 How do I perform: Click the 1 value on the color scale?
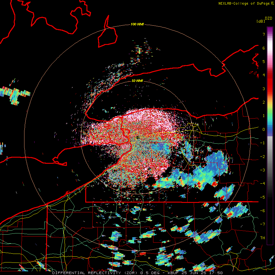[x=264, y=116]
